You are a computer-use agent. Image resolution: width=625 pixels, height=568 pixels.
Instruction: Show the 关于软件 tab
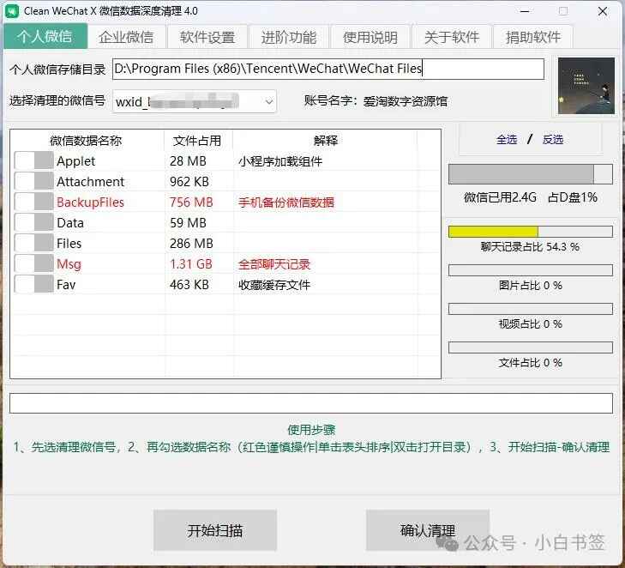click(x=452, y=37)
